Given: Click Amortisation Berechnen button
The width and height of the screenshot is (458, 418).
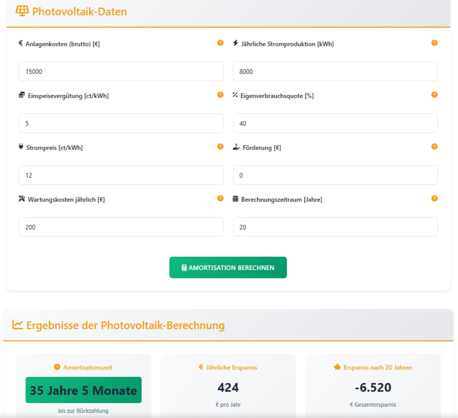Looking at the screenshot, I should 228,268.
